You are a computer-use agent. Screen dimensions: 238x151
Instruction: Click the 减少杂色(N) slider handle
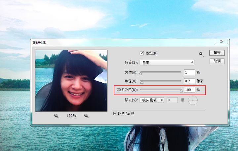tap(181, 91)
